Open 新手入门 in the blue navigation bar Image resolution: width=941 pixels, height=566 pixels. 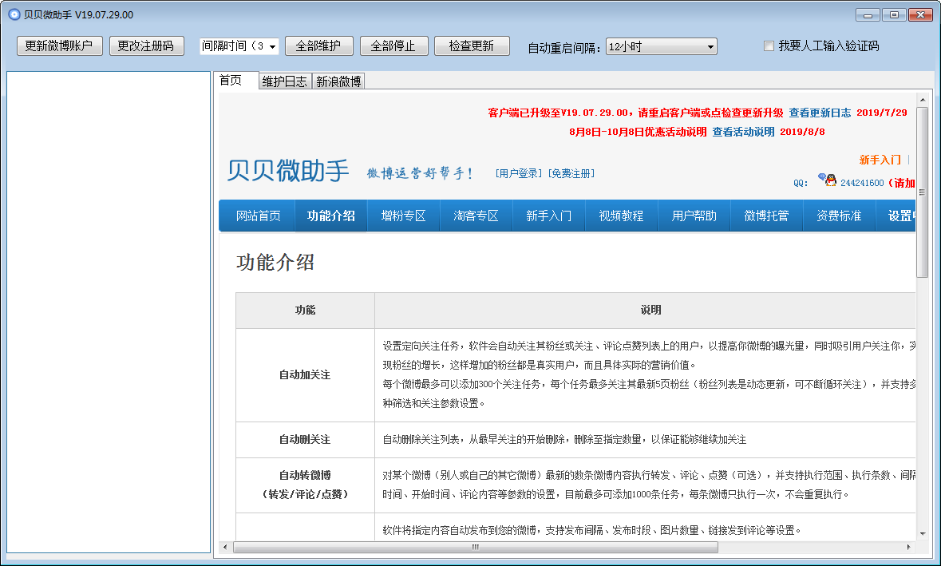[x=548, y=216]
